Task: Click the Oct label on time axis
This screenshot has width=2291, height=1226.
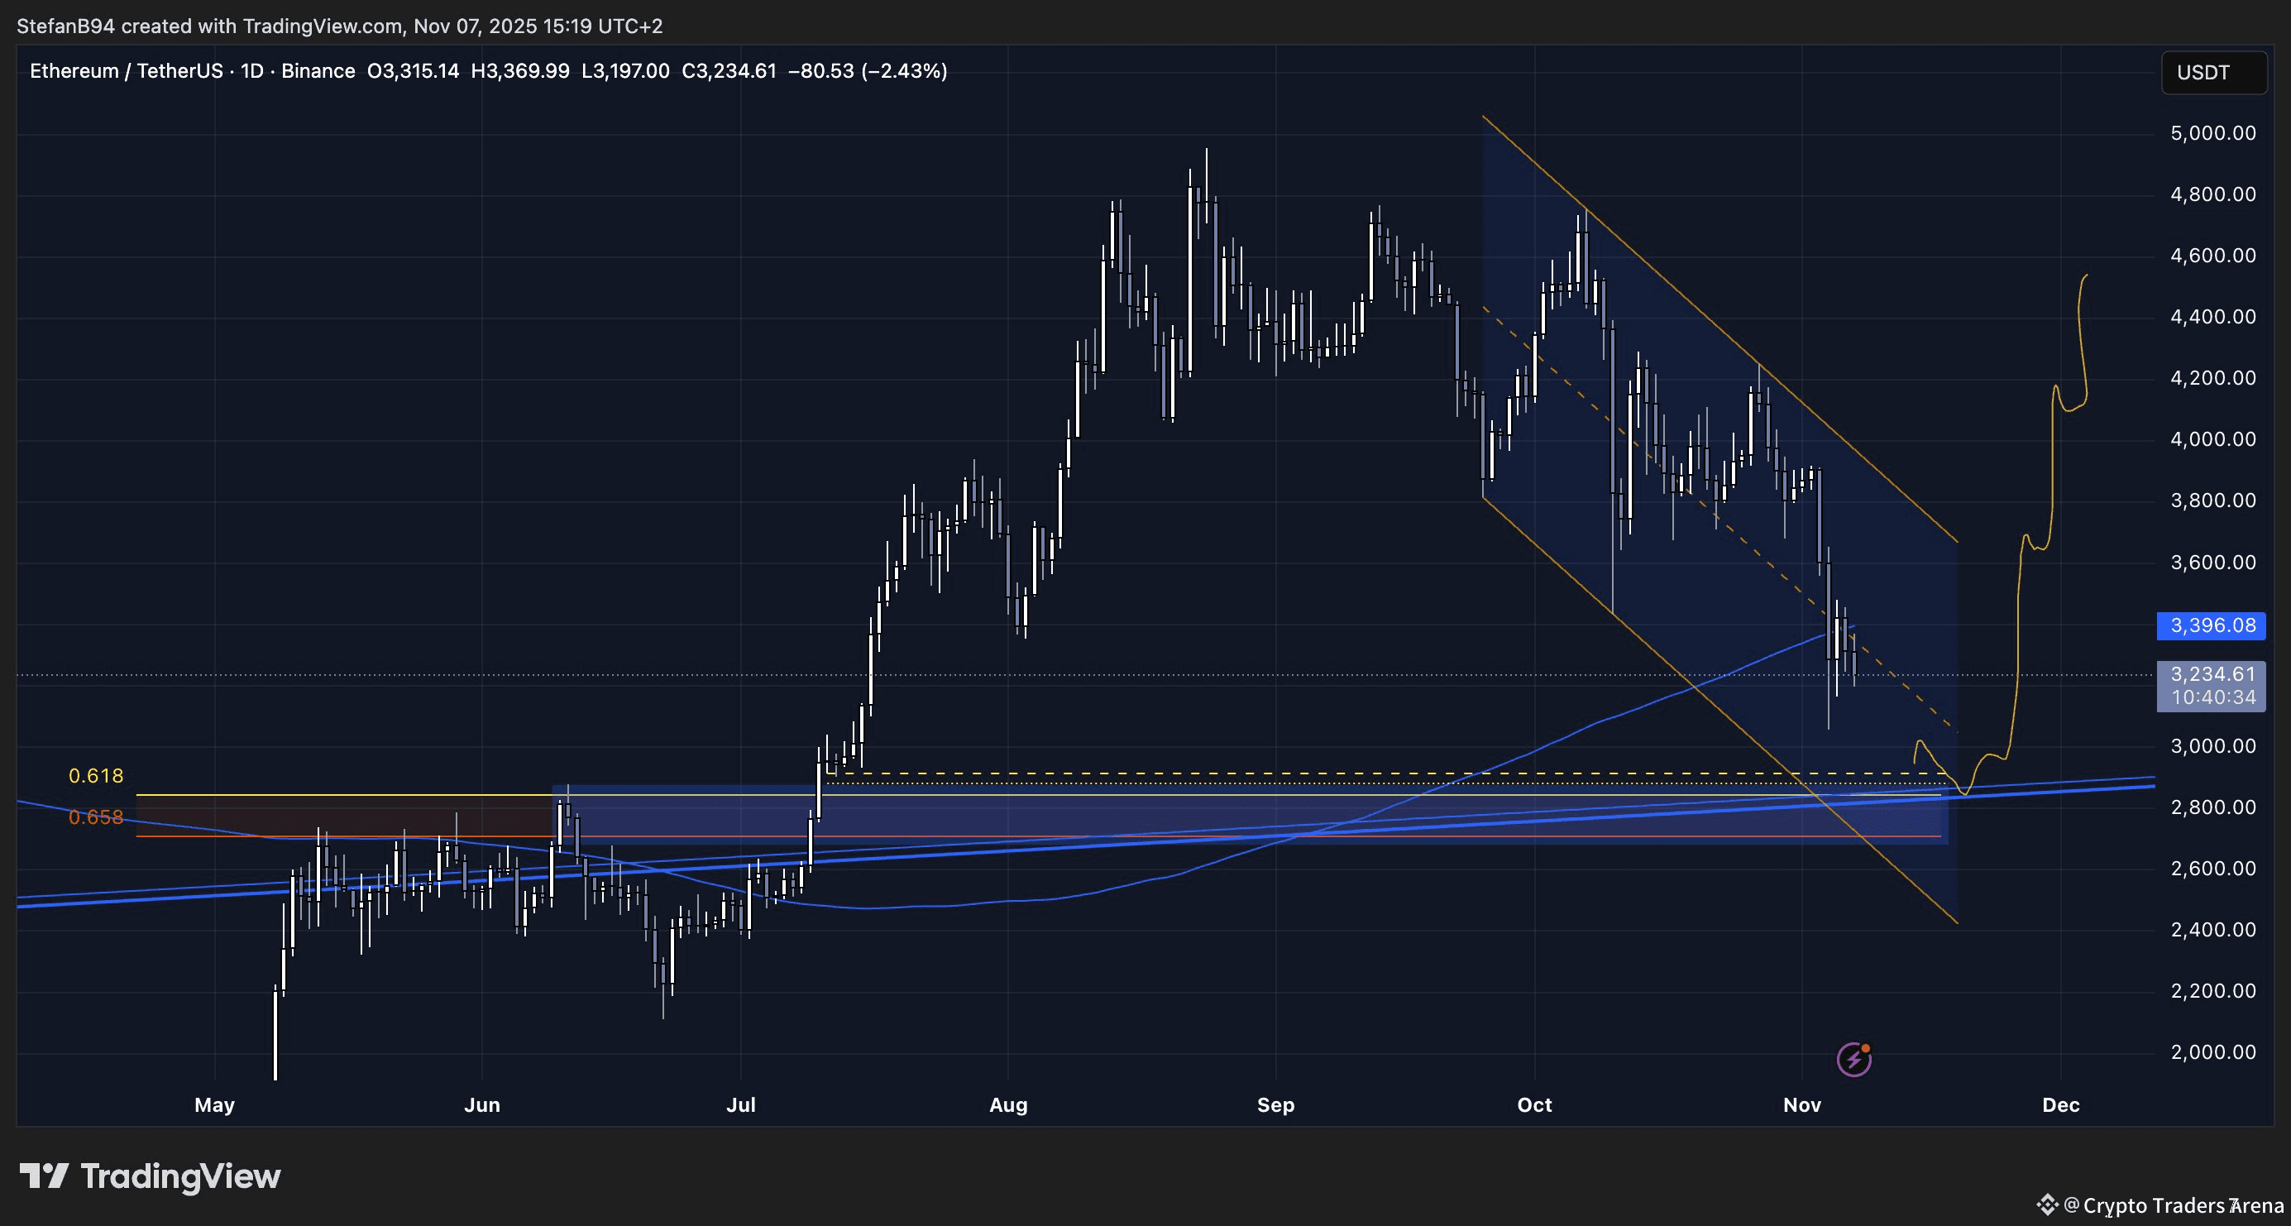Action: pyautogui.click(x=1535, y=1105)
